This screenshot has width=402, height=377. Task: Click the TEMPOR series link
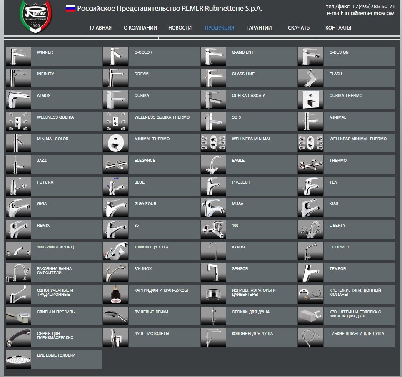(x=338, y=269)
